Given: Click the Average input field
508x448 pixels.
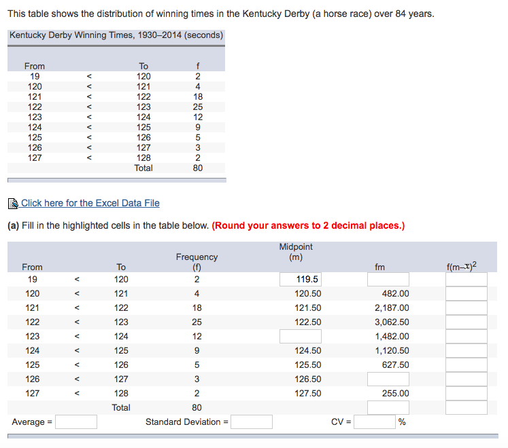Looking at the screenshot, I should [x=76, y=422].
